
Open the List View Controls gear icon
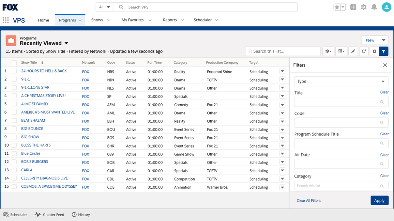point(328,51)
